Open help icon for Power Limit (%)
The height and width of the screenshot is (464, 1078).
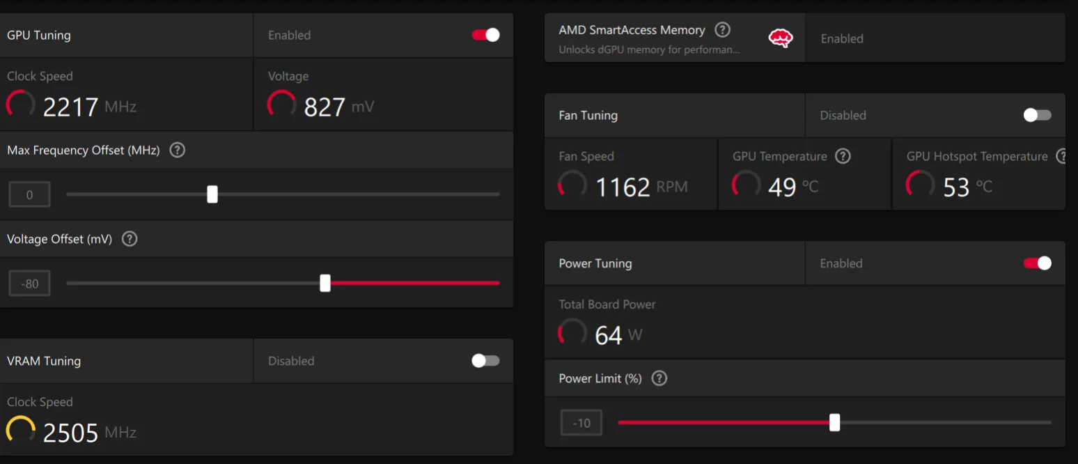coord(659,378)
